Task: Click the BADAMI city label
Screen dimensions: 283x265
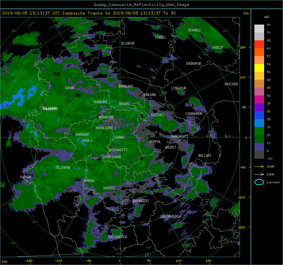Action: click(125, 104)
